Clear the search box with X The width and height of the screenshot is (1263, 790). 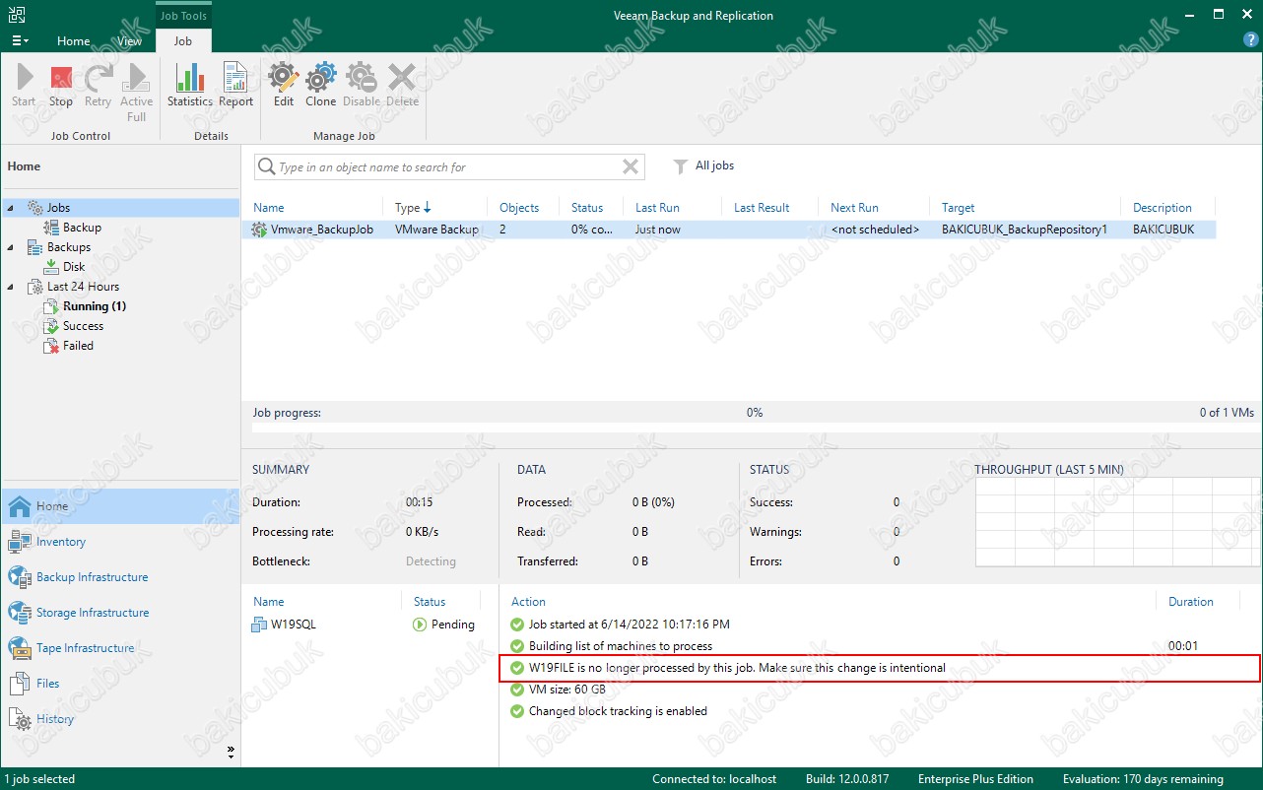[x=631, y=167]
